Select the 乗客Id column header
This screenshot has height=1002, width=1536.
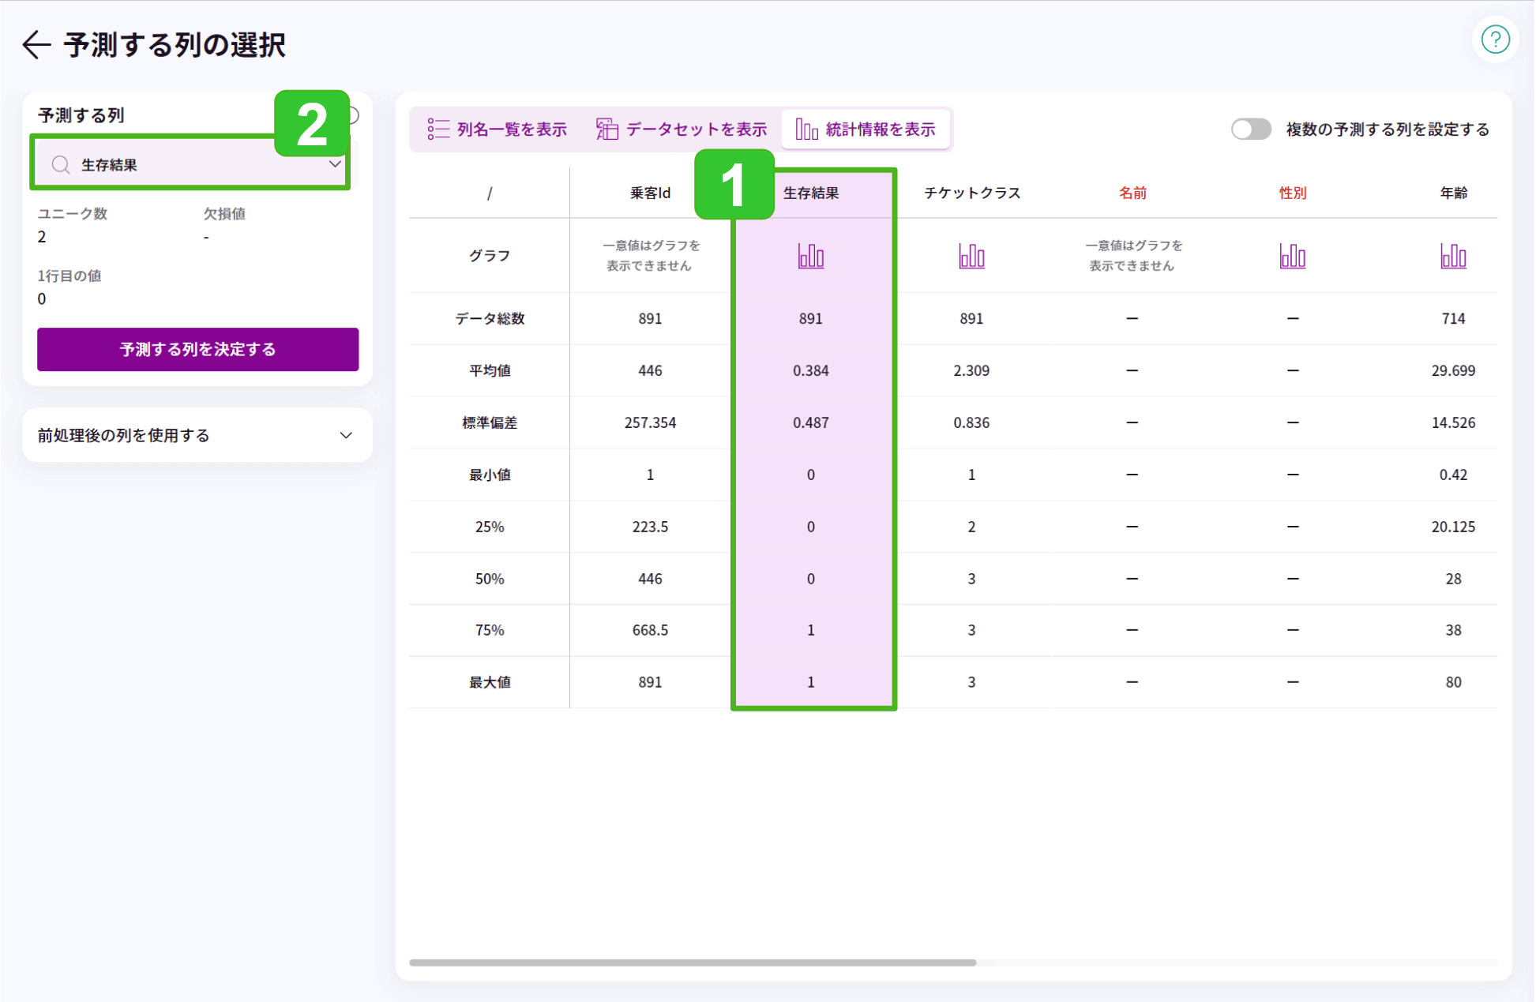[x=650, y=193]
